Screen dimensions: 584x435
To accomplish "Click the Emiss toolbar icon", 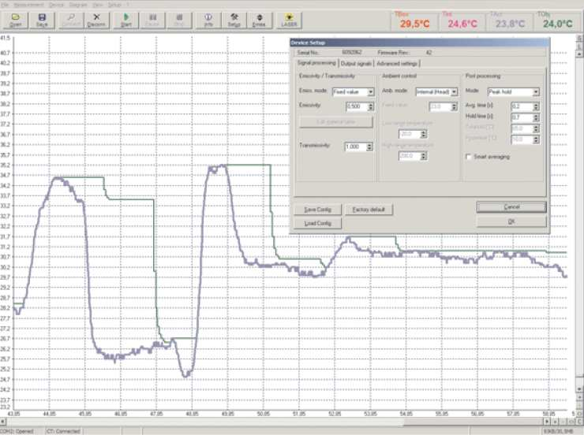I will 259,20.
